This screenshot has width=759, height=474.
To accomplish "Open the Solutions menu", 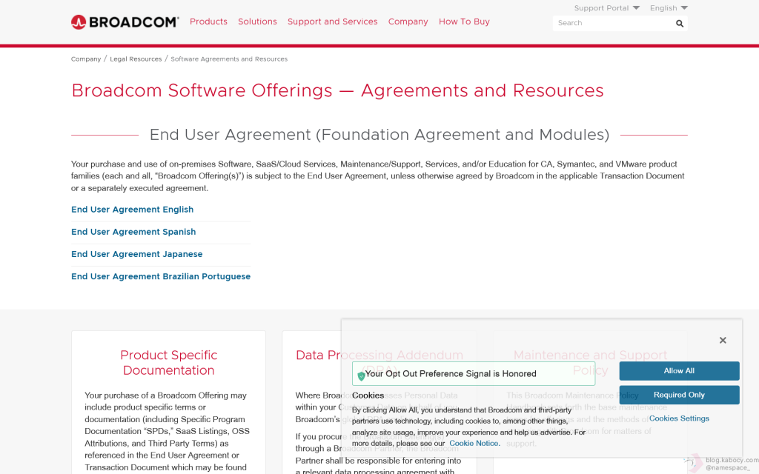I will 257,21.
